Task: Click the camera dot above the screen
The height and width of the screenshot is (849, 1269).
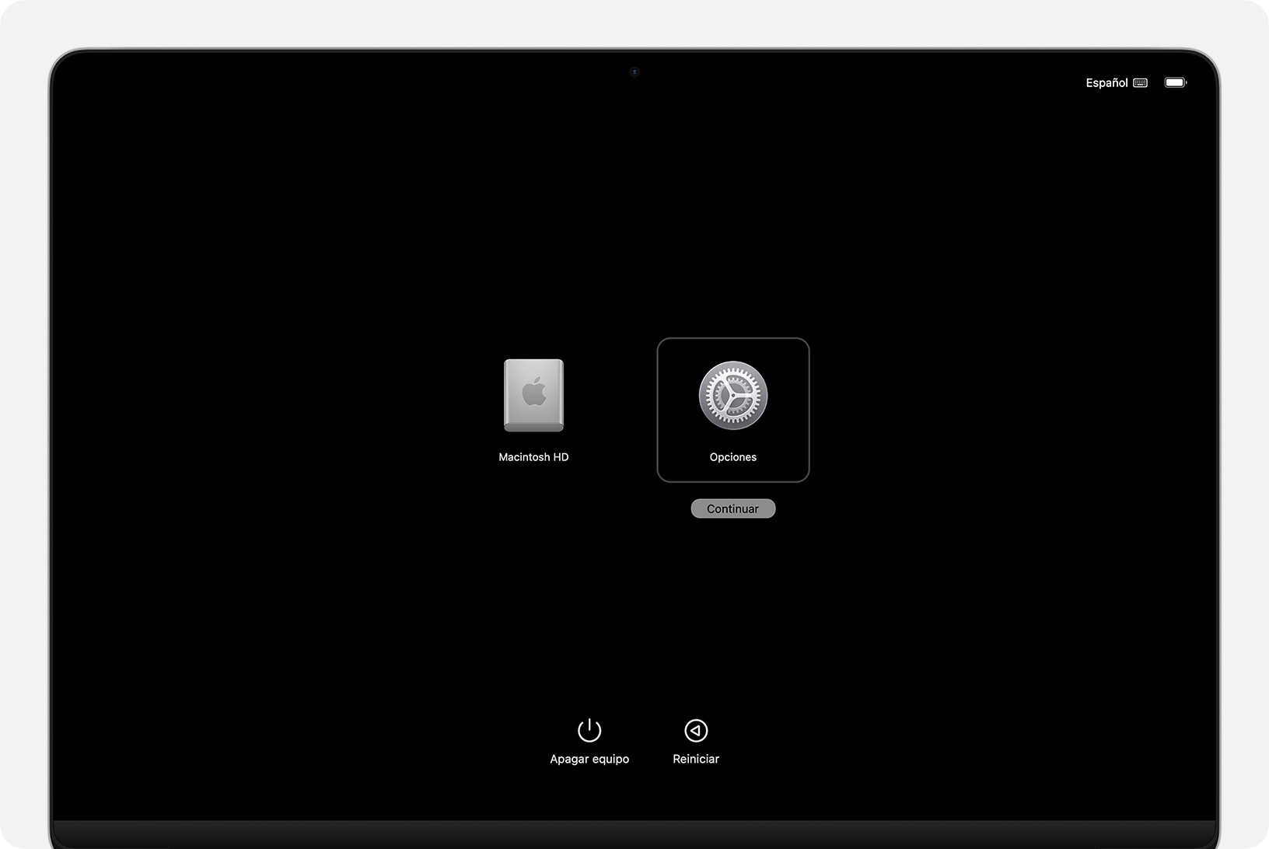Action: 634,72
